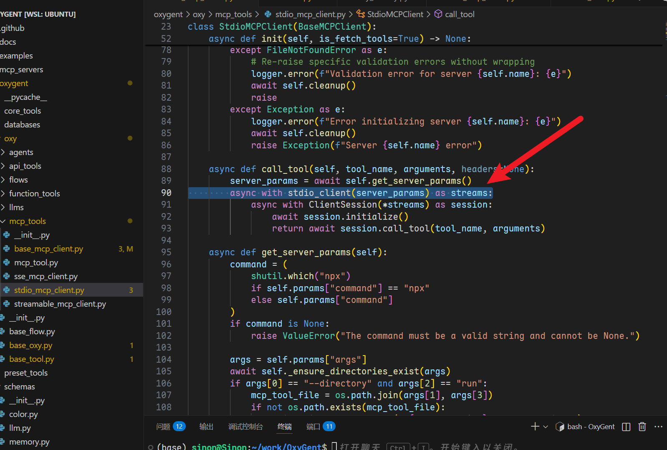Click line number 90 in the gutter
Viewport: 667px width, 450px height.
pyautogui.click(x=166, y=193)
